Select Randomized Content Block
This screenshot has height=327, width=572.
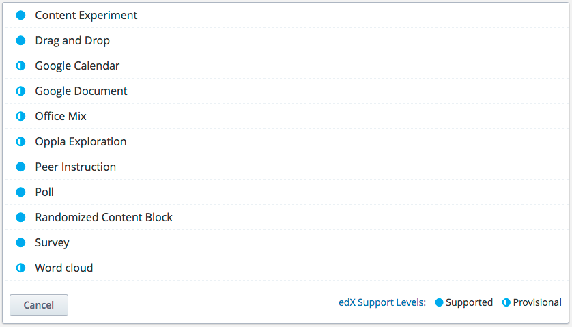[104, 217]
